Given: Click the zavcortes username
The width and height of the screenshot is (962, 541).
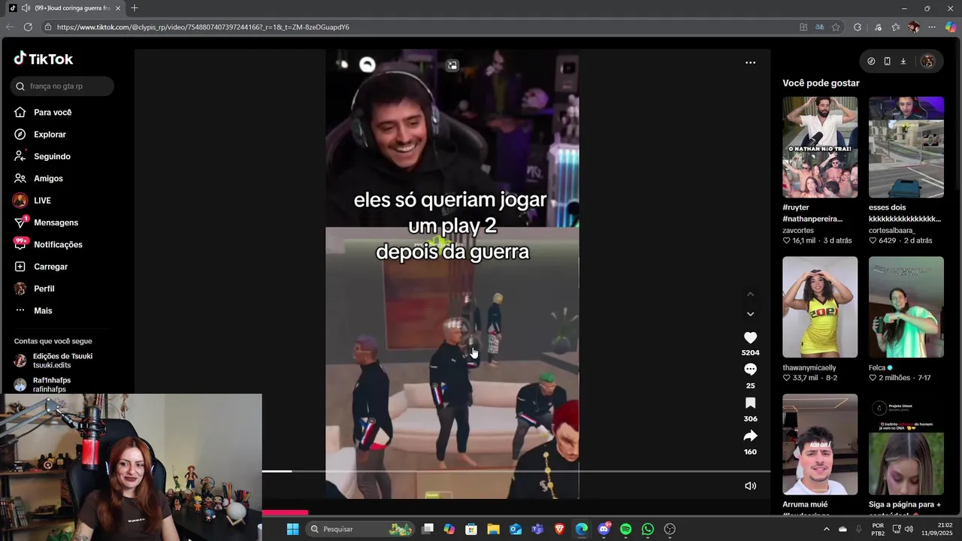Looking at the screenshot, I should click(798, 231).
